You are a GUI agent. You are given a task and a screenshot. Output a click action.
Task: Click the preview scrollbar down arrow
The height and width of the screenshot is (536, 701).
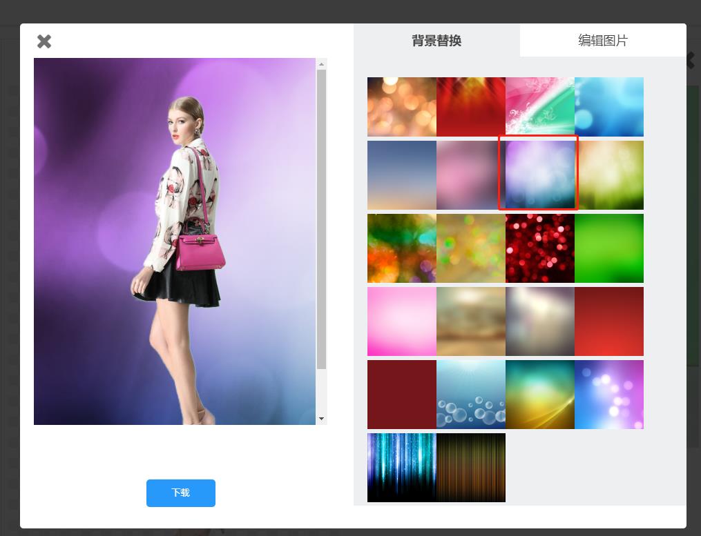click(321, 419)
